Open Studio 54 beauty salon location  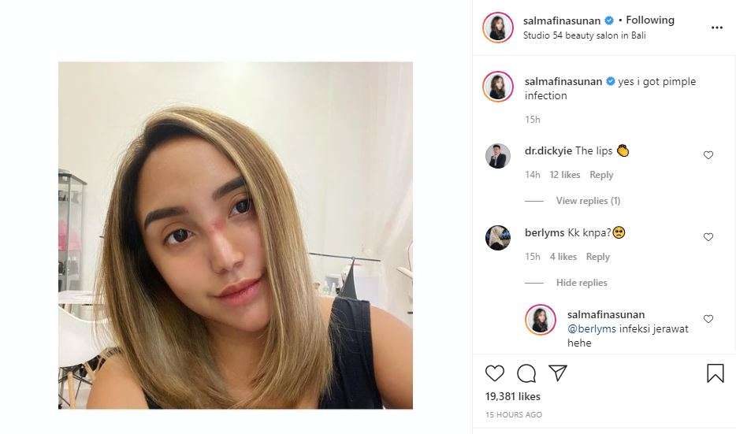point(585,35)
